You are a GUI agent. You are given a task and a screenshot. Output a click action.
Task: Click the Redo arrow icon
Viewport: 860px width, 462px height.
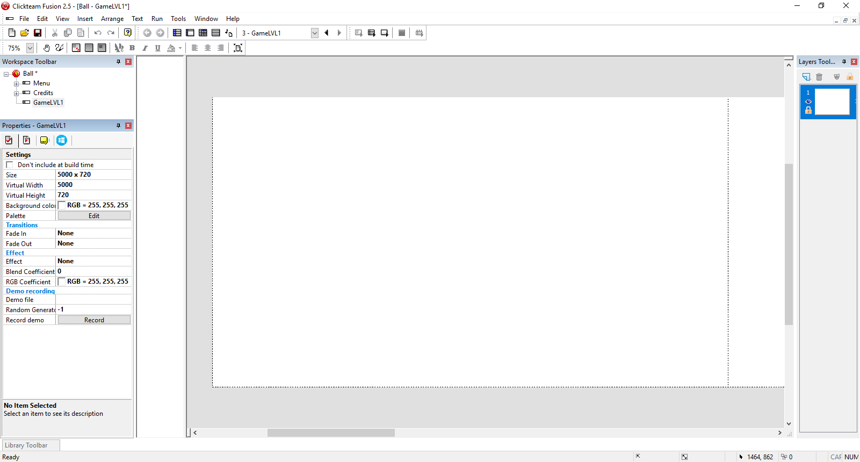(x=111, y=33)
